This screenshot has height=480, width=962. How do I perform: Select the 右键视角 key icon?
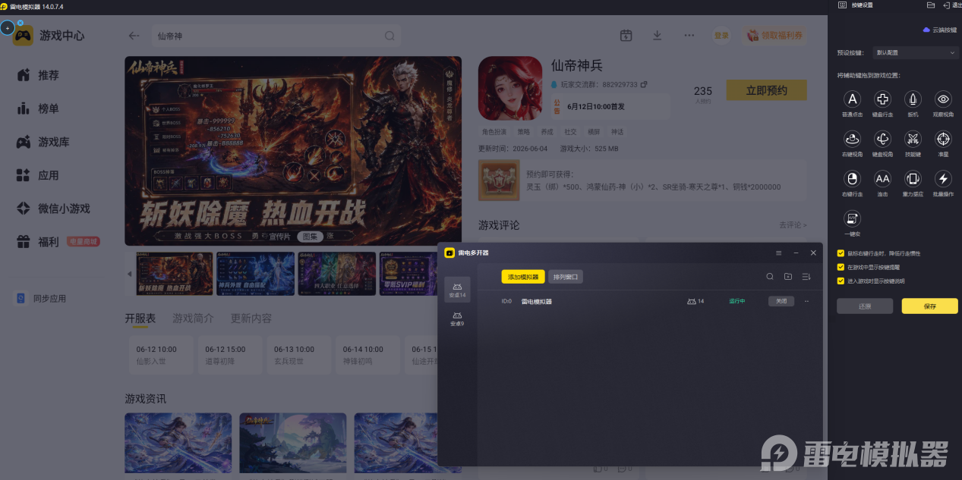(x=853, y=139)
